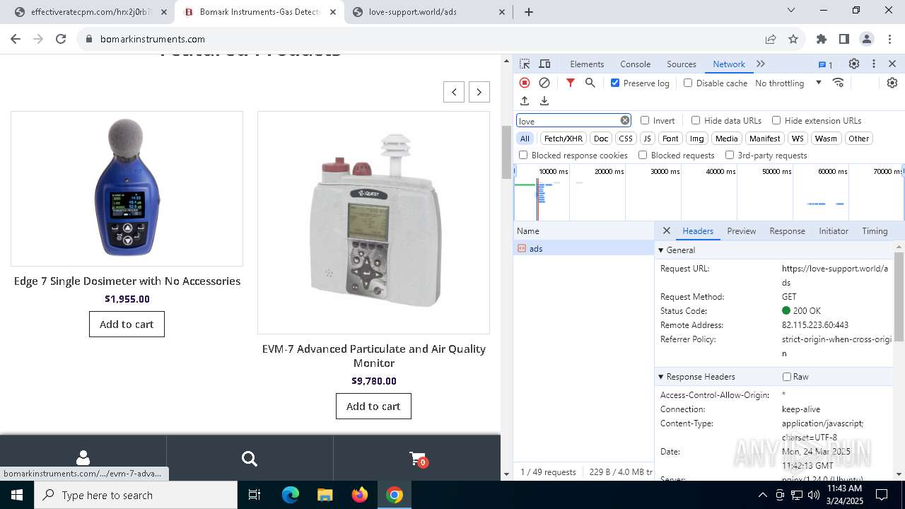Go to previous featured products slide
The height and width of the screenshot is (509, 905).
coord(454,92)
